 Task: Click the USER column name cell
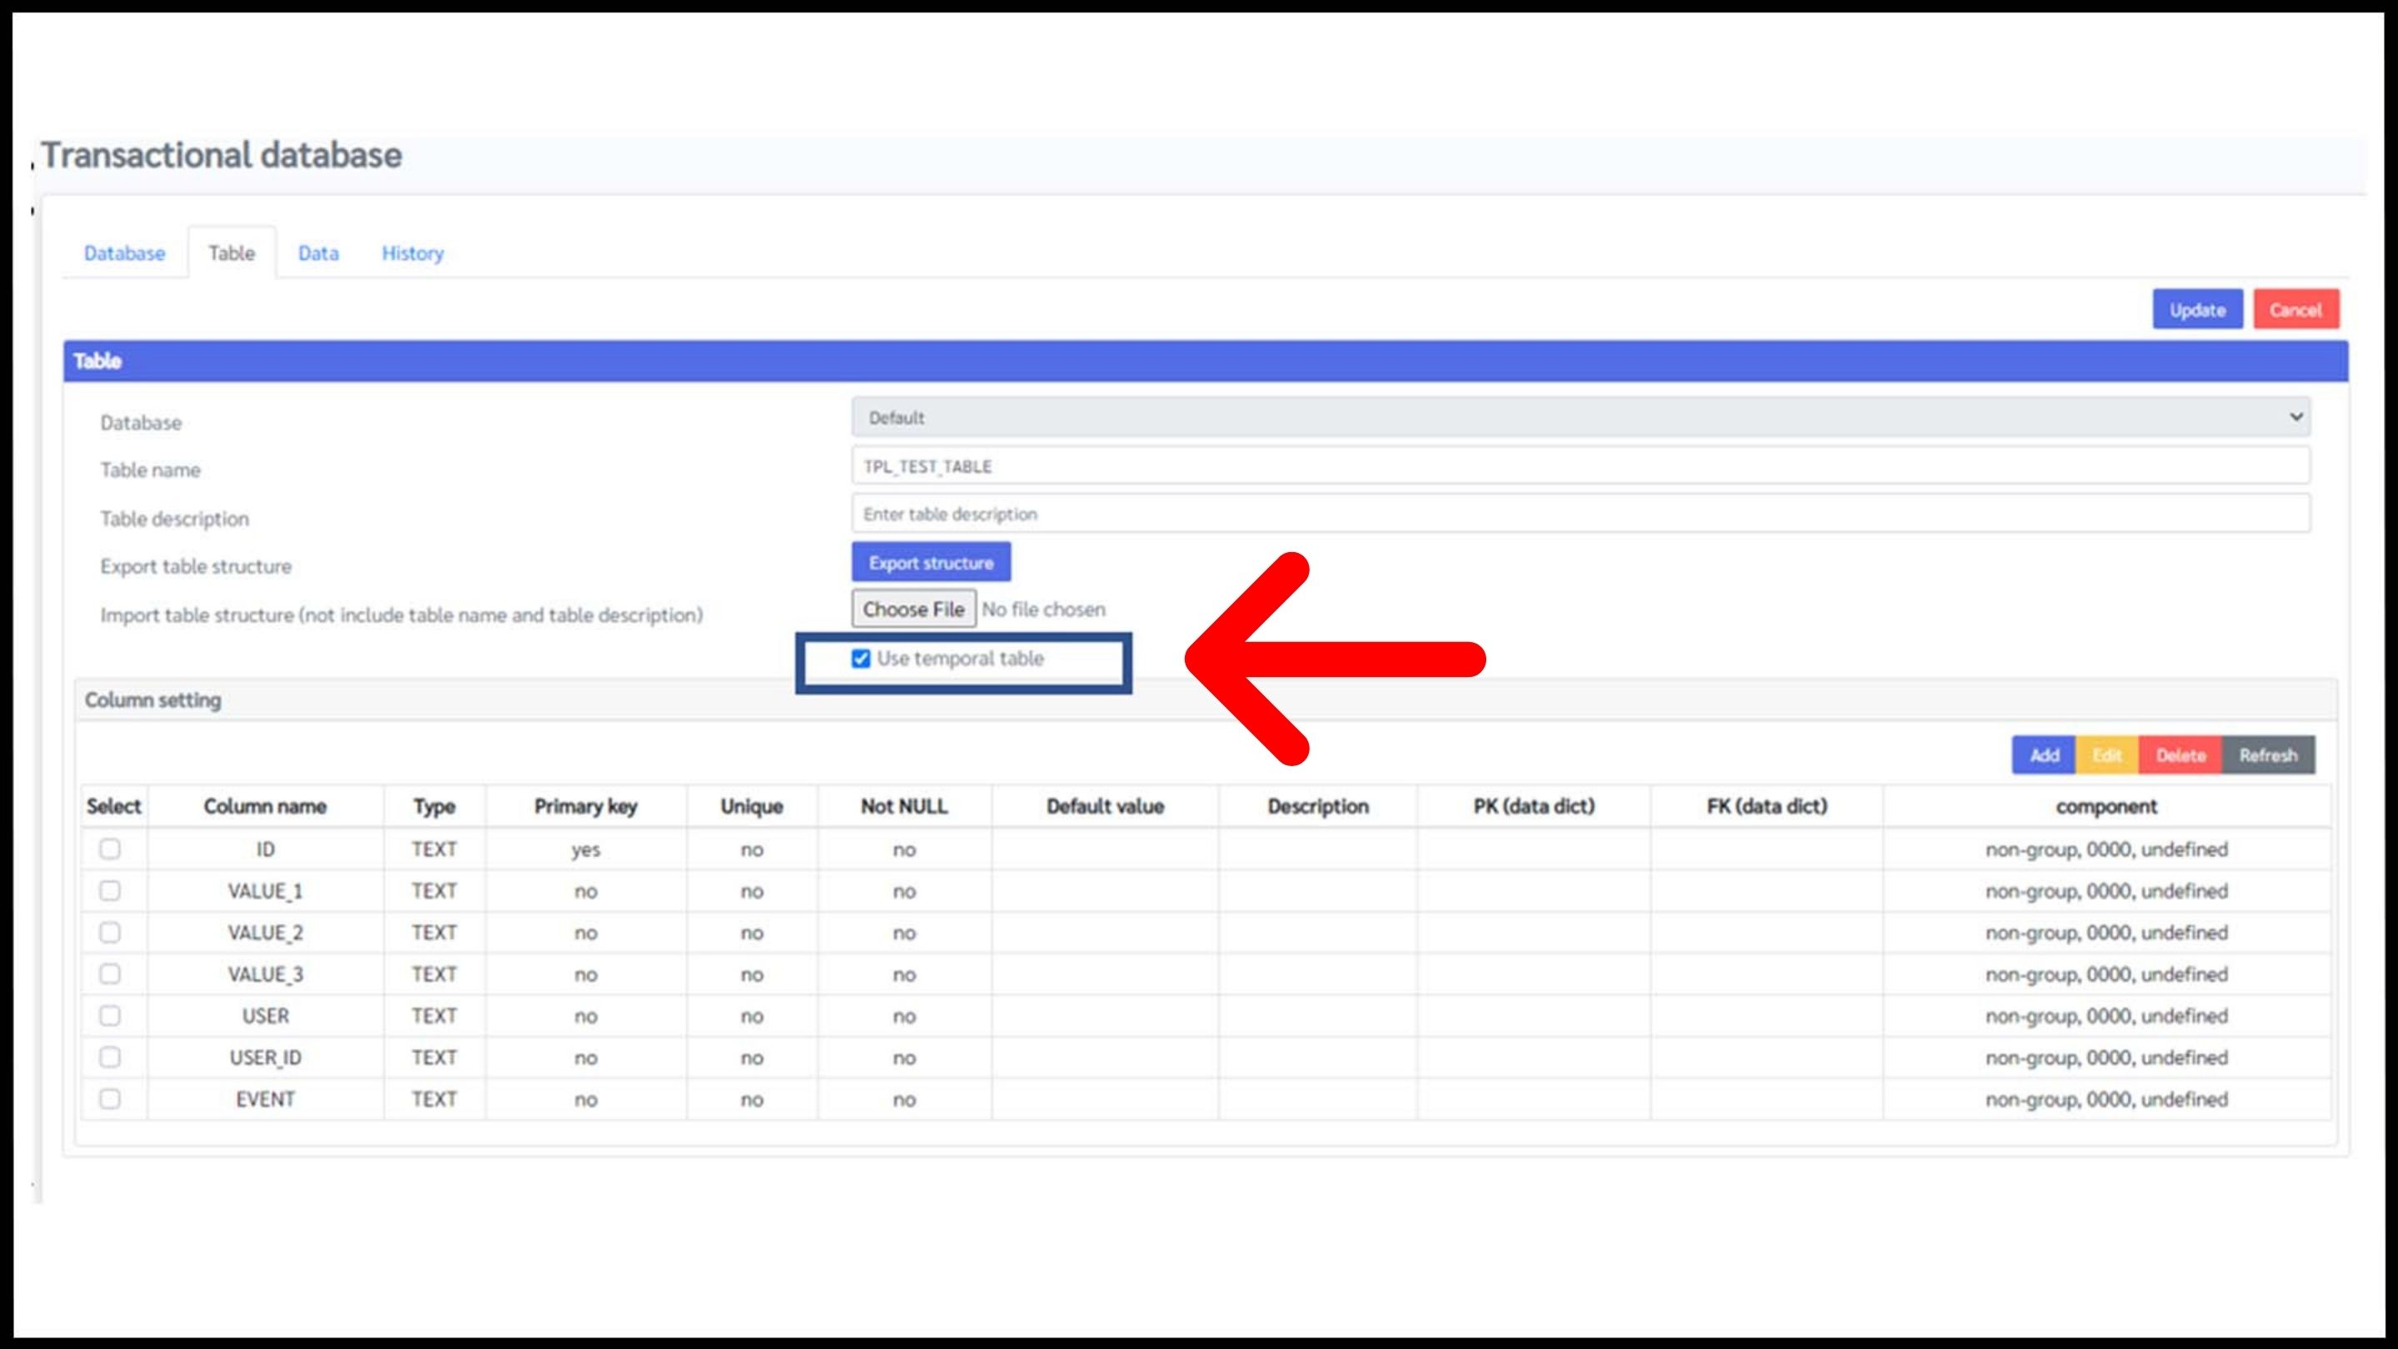[x=266, y=1016]
